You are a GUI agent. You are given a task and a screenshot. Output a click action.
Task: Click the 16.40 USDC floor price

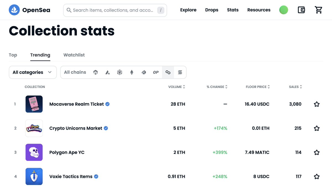click(x=257, y=104)
